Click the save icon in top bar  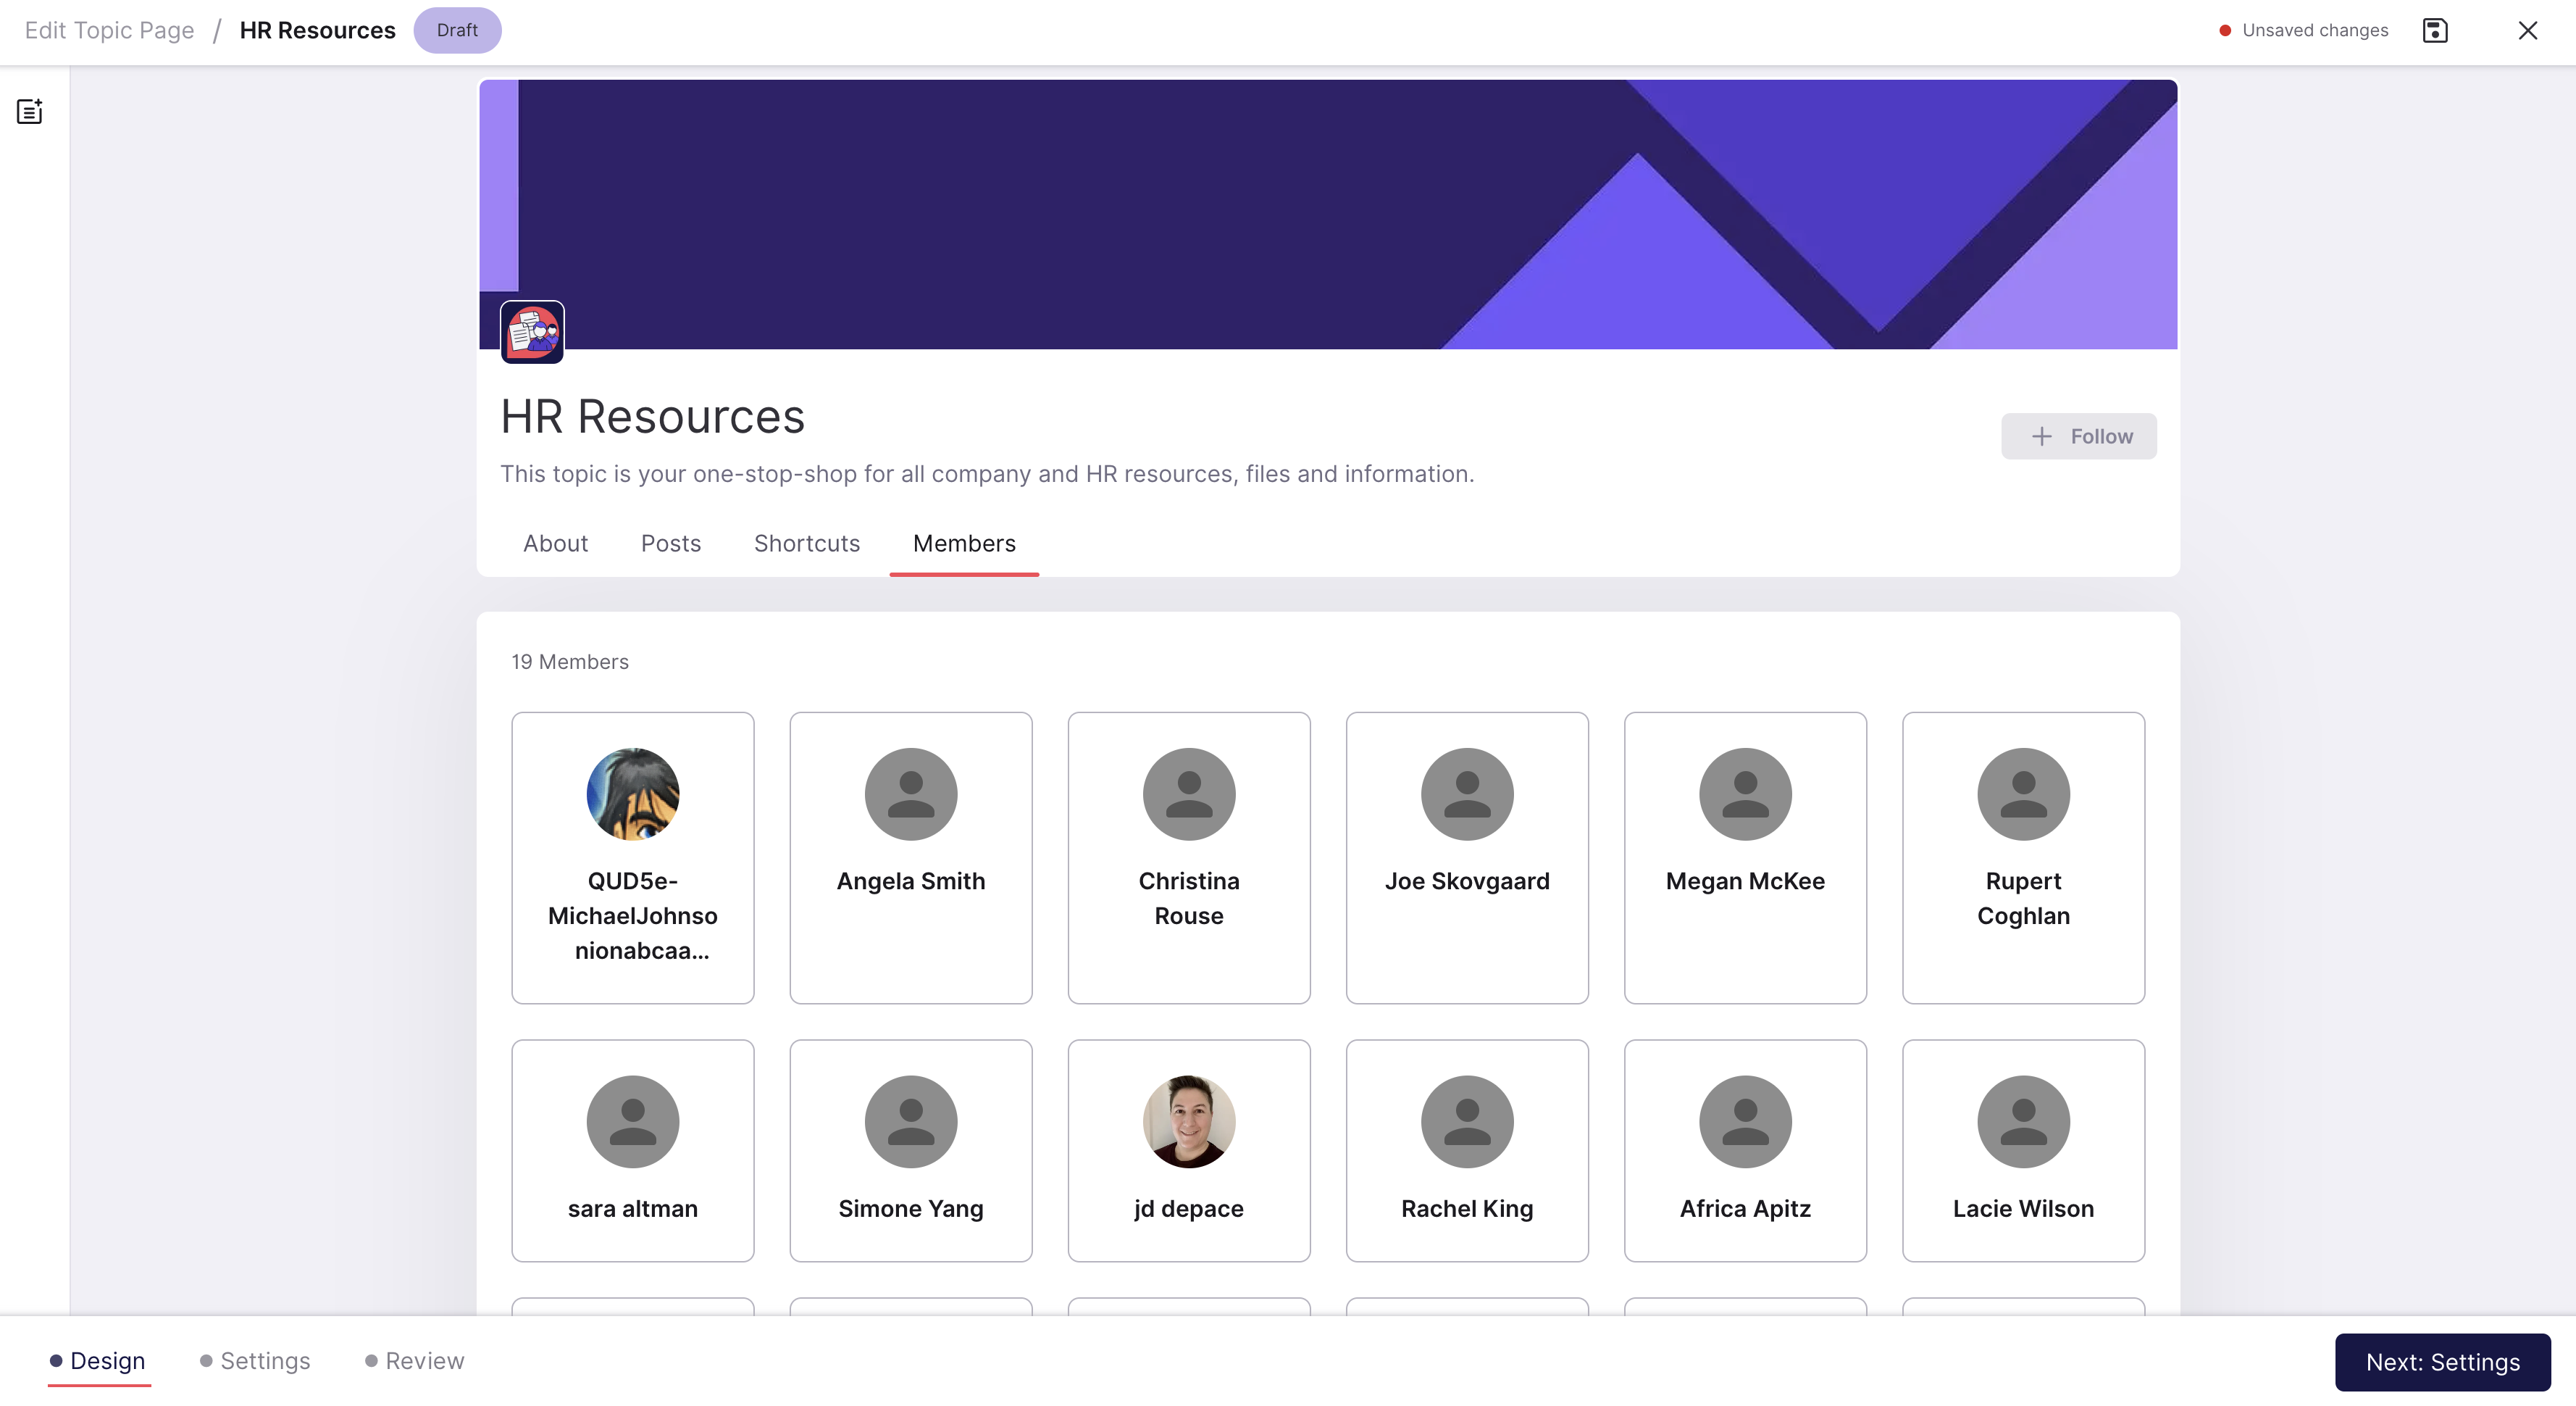pos(2435,30)
